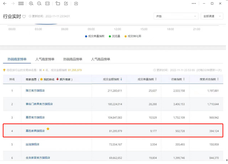Click the trophy icon beside ranking notice

coord(4,70)
